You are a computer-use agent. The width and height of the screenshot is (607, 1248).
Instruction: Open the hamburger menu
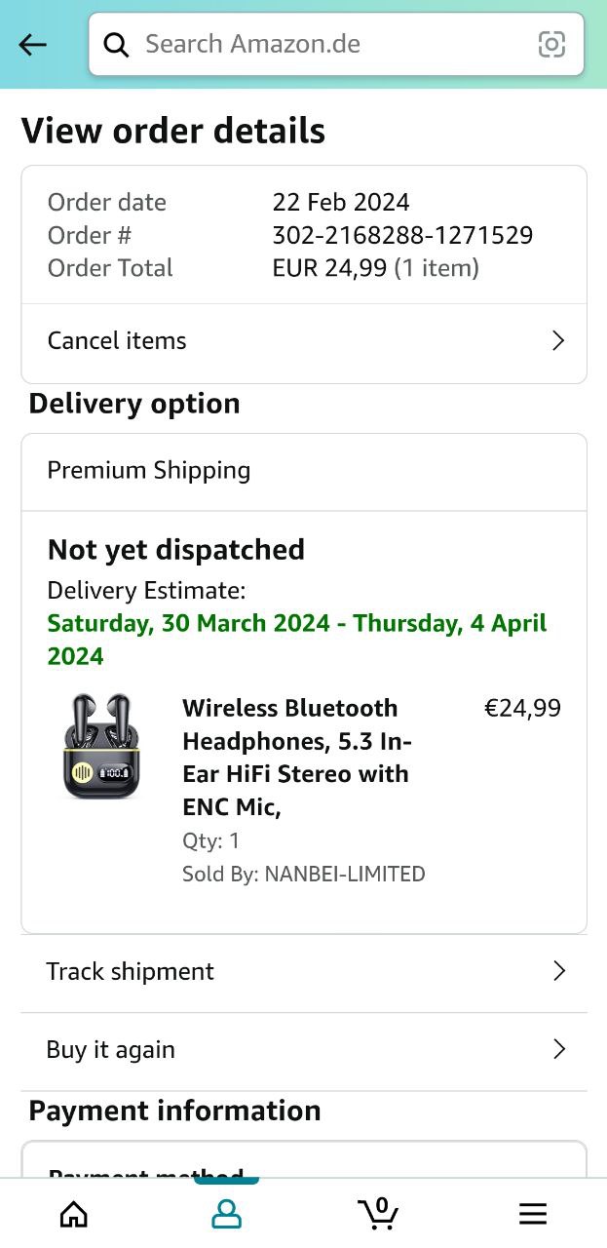pyautogui.click(x=532, y=1213)
